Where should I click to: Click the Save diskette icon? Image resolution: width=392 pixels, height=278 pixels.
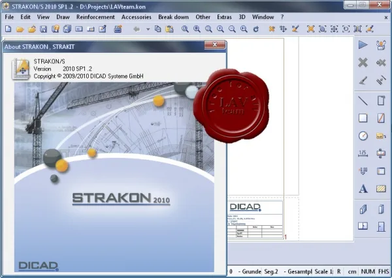pos(44,29)
